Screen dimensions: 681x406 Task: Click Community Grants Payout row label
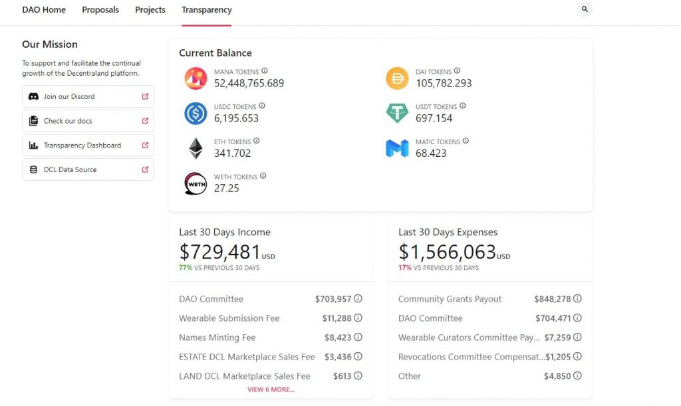coord(450,299)
